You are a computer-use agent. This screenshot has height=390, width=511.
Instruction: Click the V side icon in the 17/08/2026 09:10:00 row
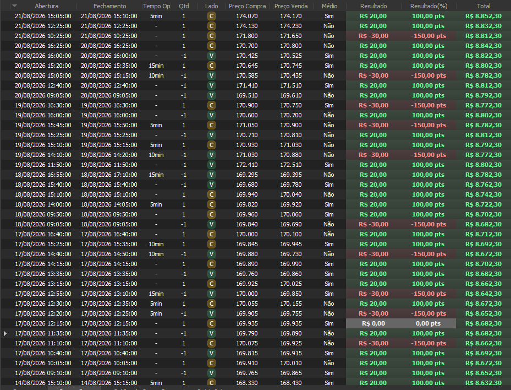[x=211, y=373]
